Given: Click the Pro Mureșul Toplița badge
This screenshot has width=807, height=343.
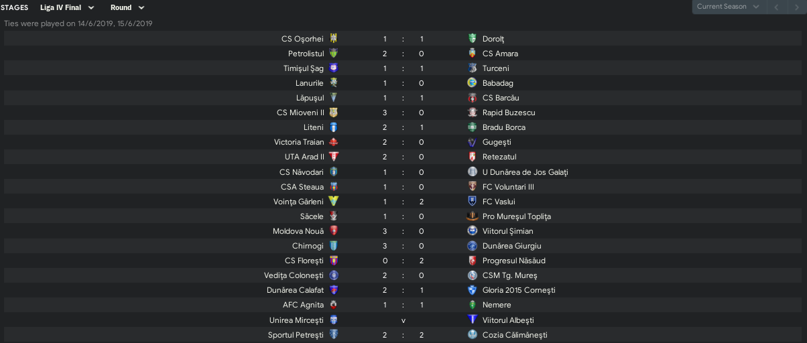Looking at the screenshot, I should (472, 216).
